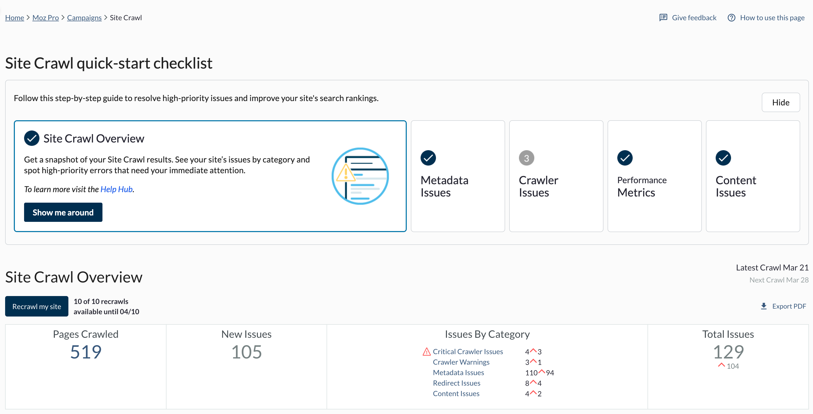View the Crawler Warnings issue list
Image resolution: width=813 pixels, height=414 pixels.
[461, 362]
